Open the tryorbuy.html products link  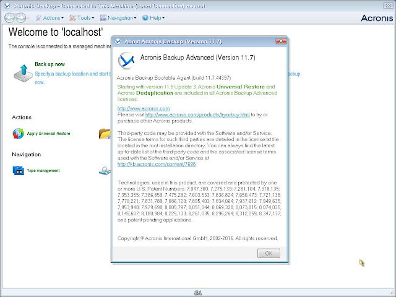197,114
